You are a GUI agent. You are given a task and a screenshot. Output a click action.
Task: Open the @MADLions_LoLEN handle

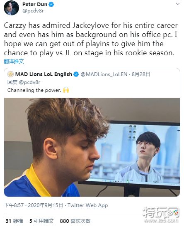click(104, 74)
